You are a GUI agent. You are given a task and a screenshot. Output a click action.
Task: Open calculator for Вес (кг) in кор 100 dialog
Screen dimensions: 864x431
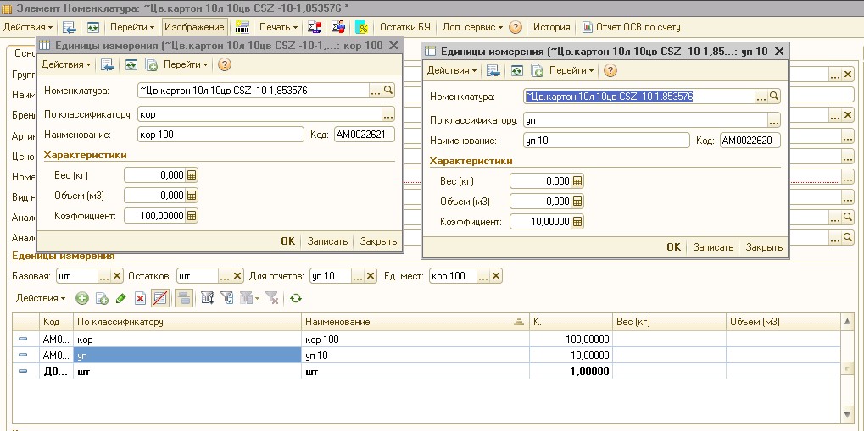pos(192,175)
